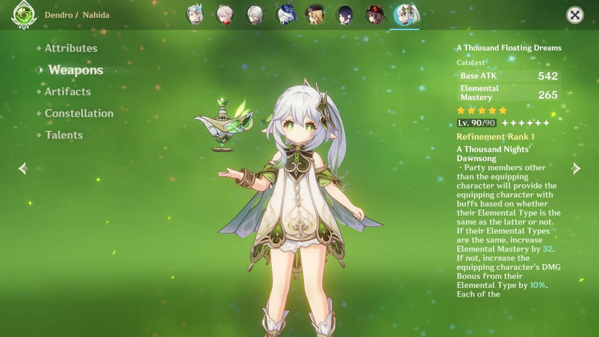Viewport: 599px width, 337px height.
Task: Open the Talents tab
Action: click(x=64, y=135)
